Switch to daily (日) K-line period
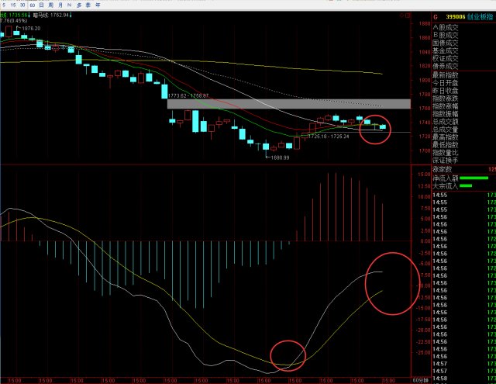The image size is (496, 384). point(41,4)
